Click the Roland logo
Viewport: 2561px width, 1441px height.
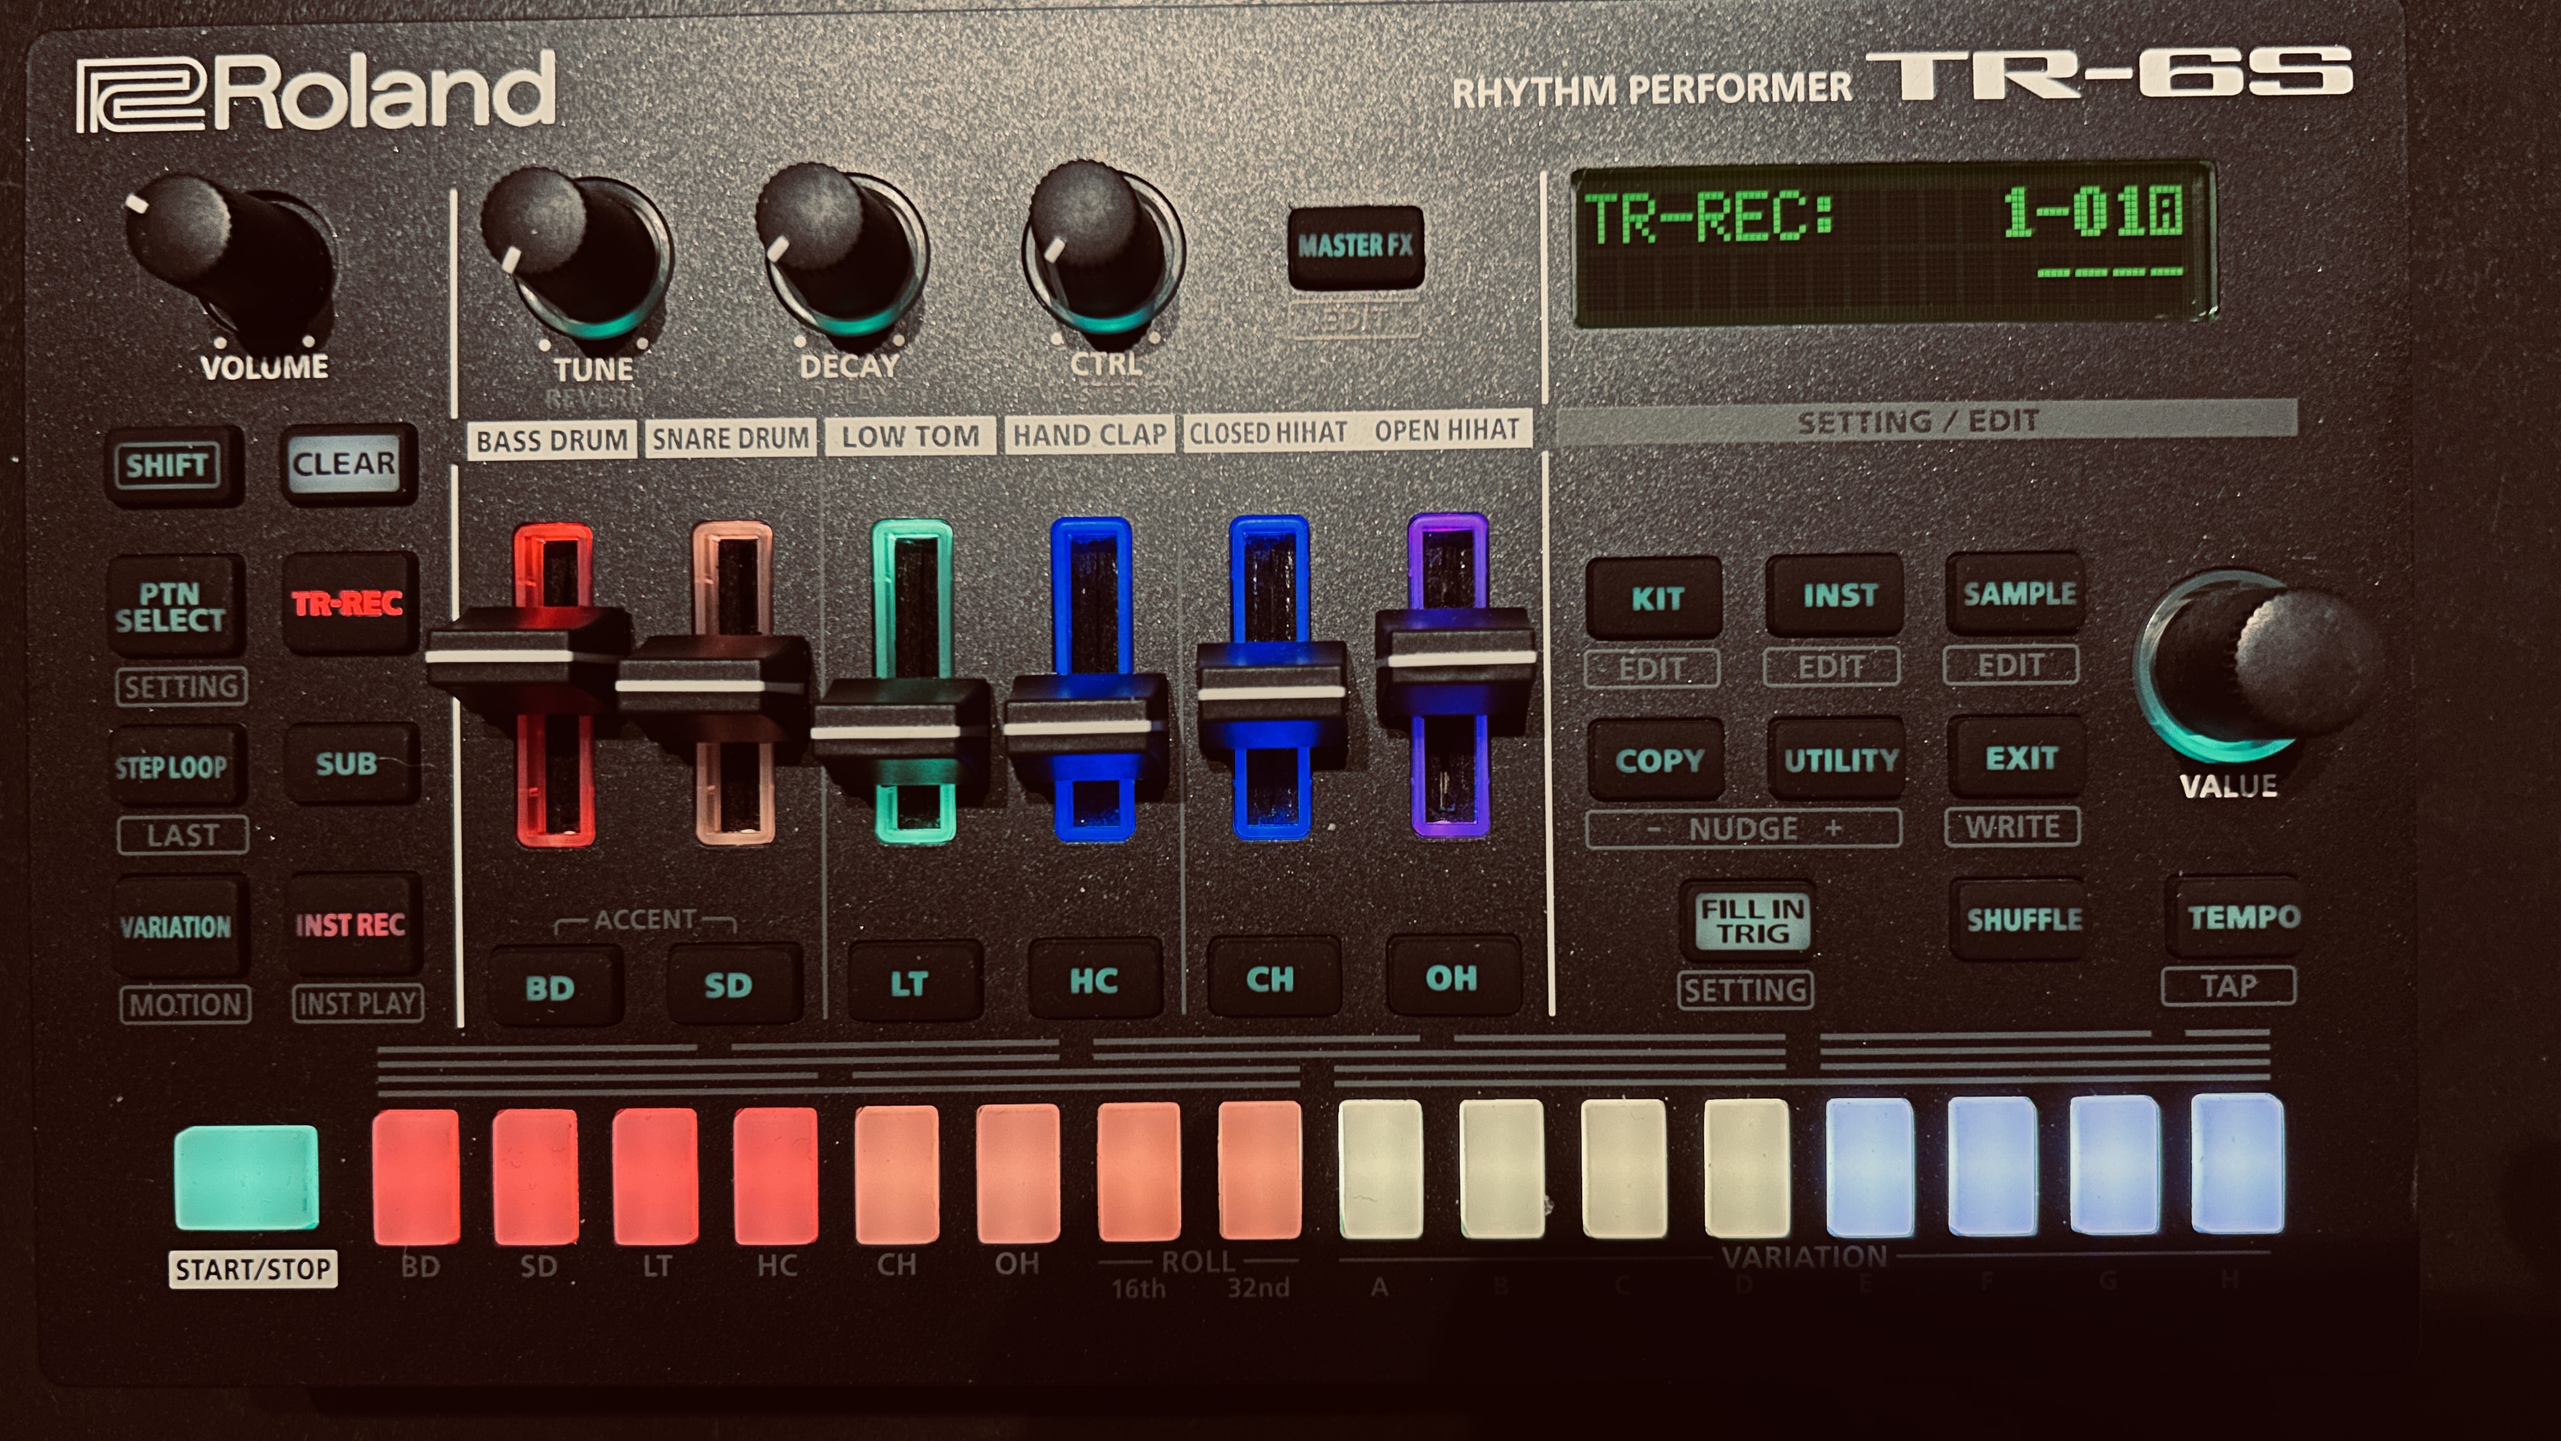(x=316, y=91)
